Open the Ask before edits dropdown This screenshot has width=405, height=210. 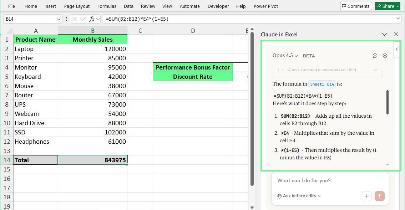tap(299, 196)
